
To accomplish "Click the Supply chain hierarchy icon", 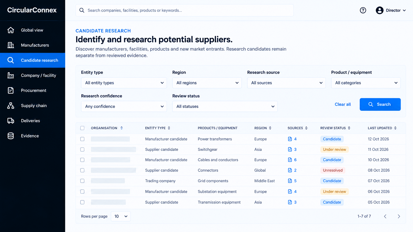I will pyautogui.click(x=11, y=106).
